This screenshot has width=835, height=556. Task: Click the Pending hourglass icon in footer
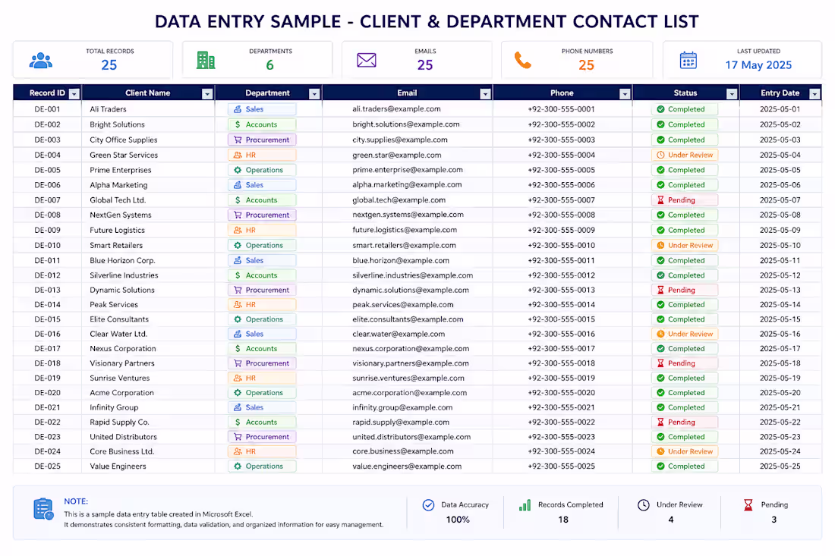748,505
